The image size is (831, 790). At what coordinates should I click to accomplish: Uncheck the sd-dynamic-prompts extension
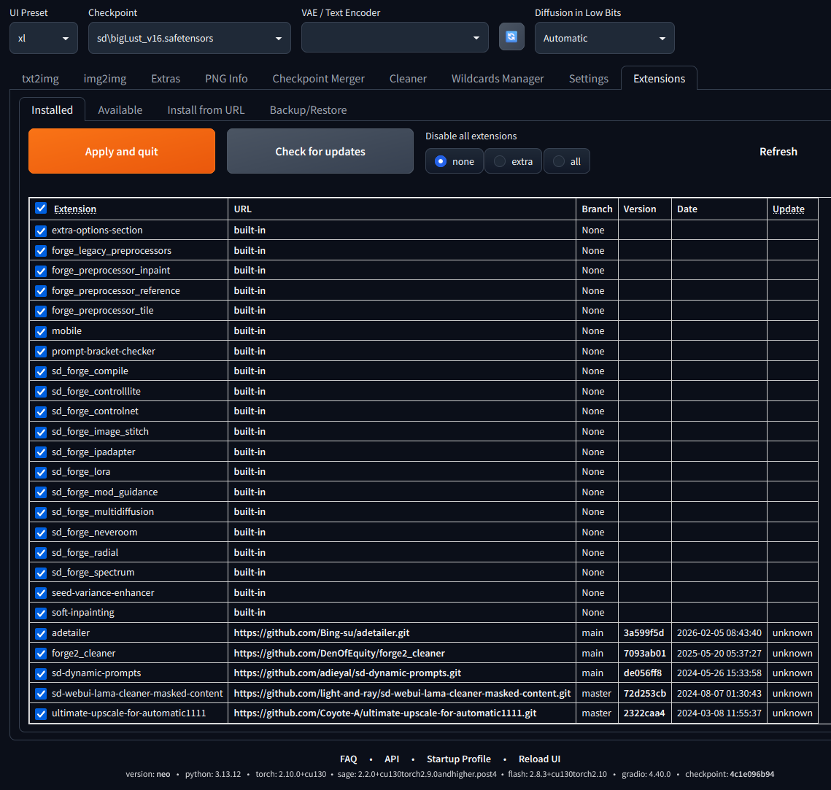(41, 673)
